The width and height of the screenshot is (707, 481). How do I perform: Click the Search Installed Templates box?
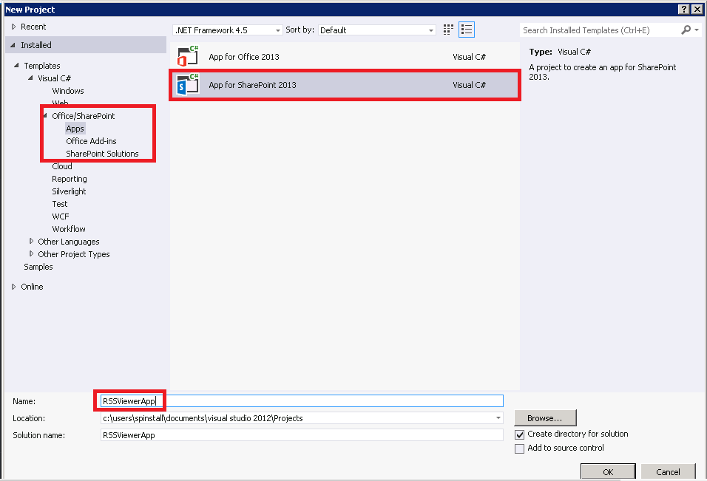(601, 30)
